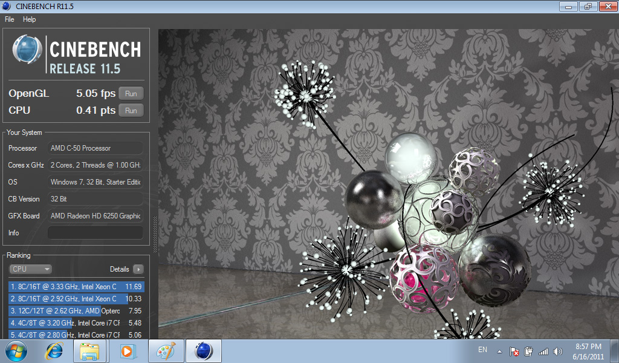This screenshot has height=363, width=619.
Task: Select ranking row 3 AMD Opteron 7.95
Action: coord(76,311)
